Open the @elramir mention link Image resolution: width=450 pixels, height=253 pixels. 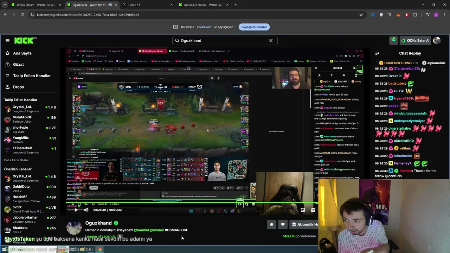157,230
